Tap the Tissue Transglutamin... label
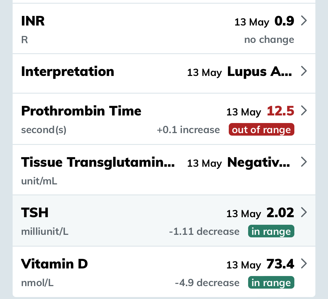 (x=98, y=162)
